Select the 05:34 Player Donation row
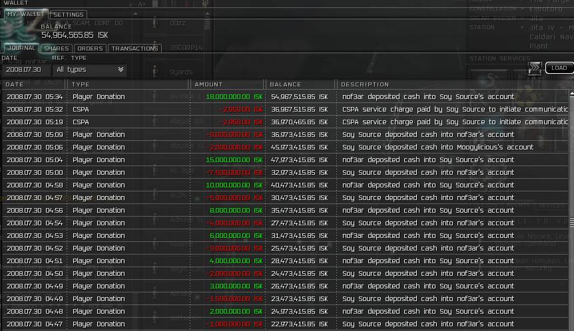The height and width of the screenshot is (331, 574). 285,97
